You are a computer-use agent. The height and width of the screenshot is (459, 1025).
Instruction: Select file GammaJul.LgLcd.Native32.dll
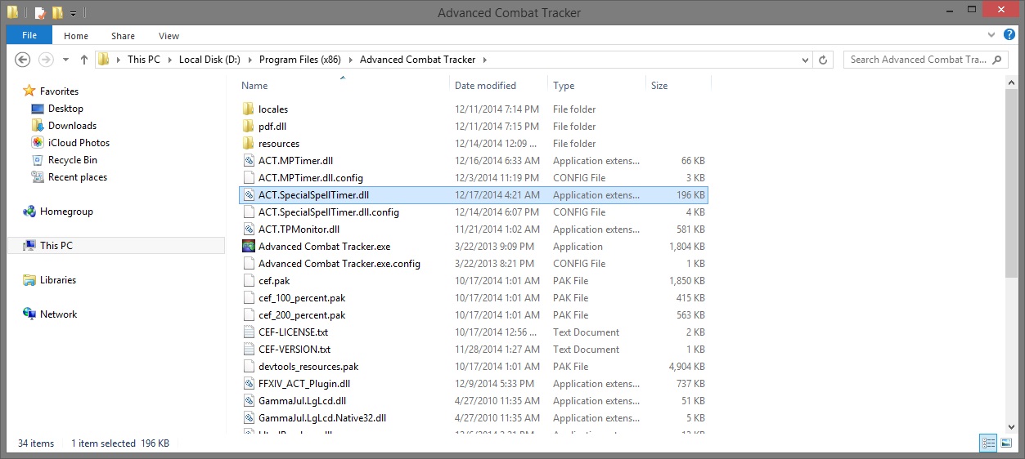pyautogui.click(x=322, y=418)
